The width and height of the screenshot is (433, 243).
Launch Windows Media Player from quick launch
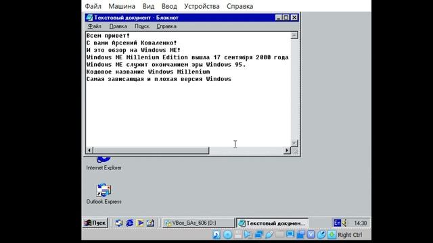click(x=140, y=223)
